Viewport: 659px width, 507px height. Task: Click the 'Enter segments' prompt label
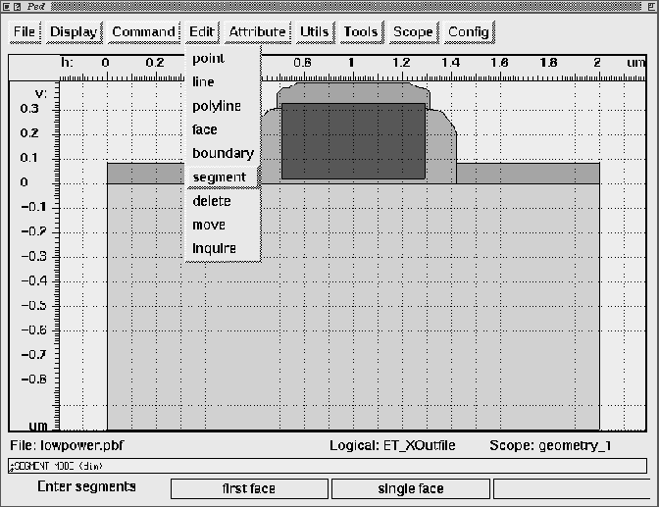pyautogui.click(x=86, y=486)
